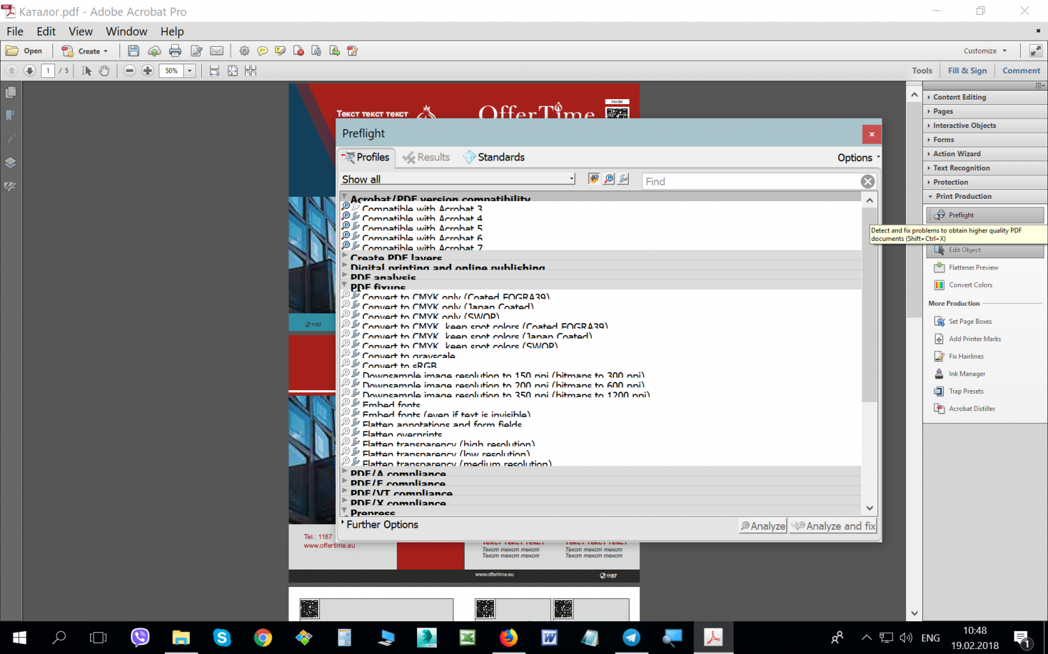Switch to Fill & Sign pane
The image size is (1048, 654).
tap(967, 70)
